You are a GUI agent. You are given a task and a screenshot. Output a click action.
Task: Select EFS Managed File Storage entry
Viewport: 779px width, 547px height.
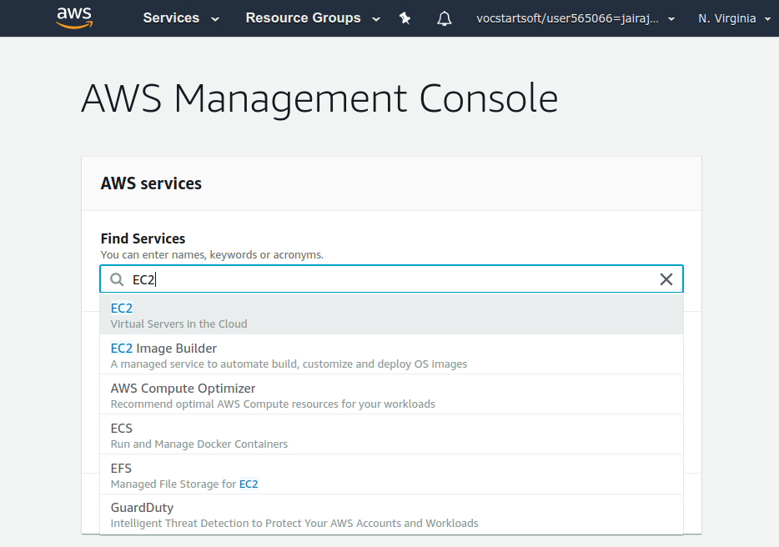coord(121,468)
